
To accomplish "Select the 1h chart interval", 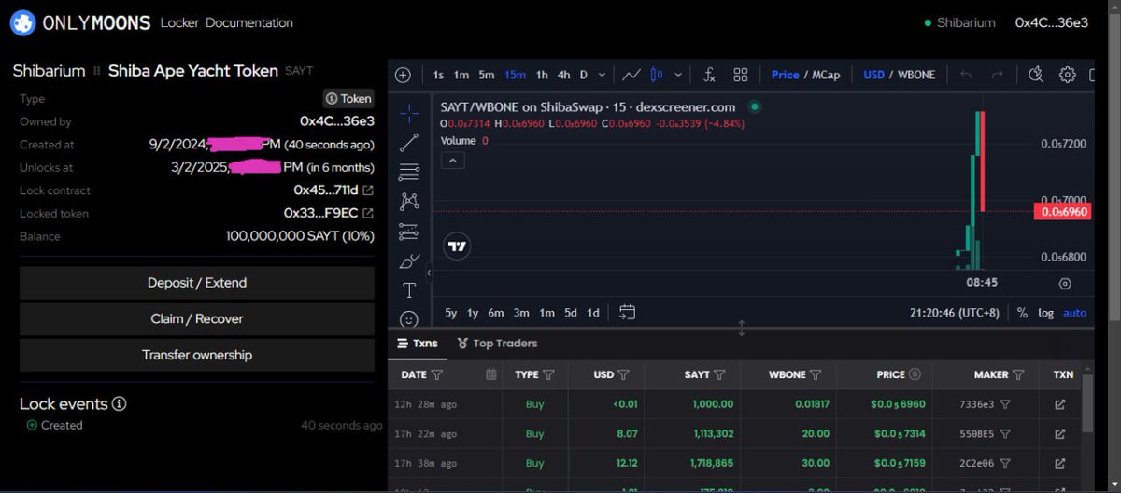I will pos(542,75).
